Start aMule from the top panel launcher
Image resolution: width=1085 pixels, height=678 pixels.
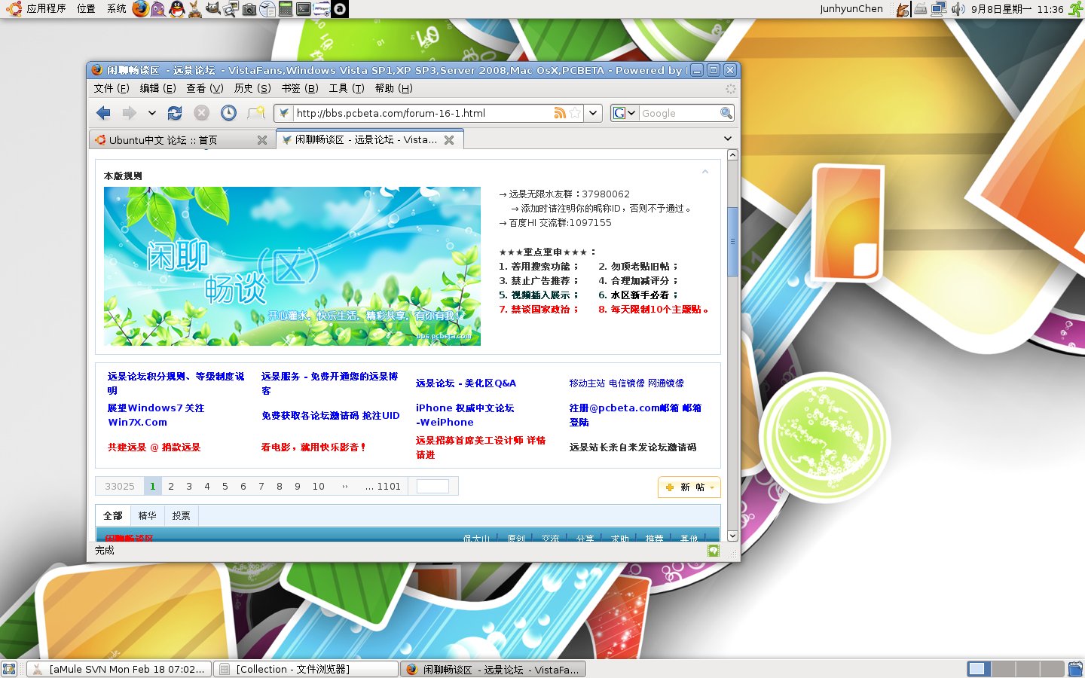[195, 9]
